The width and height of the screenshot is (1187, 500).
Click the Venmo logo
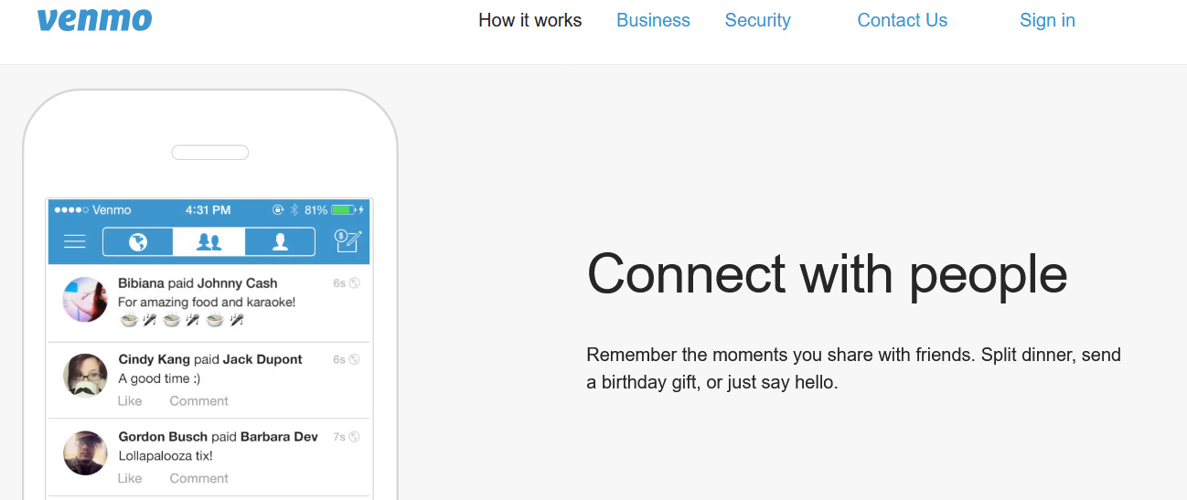pyautogui.click(x=94, y=20)
